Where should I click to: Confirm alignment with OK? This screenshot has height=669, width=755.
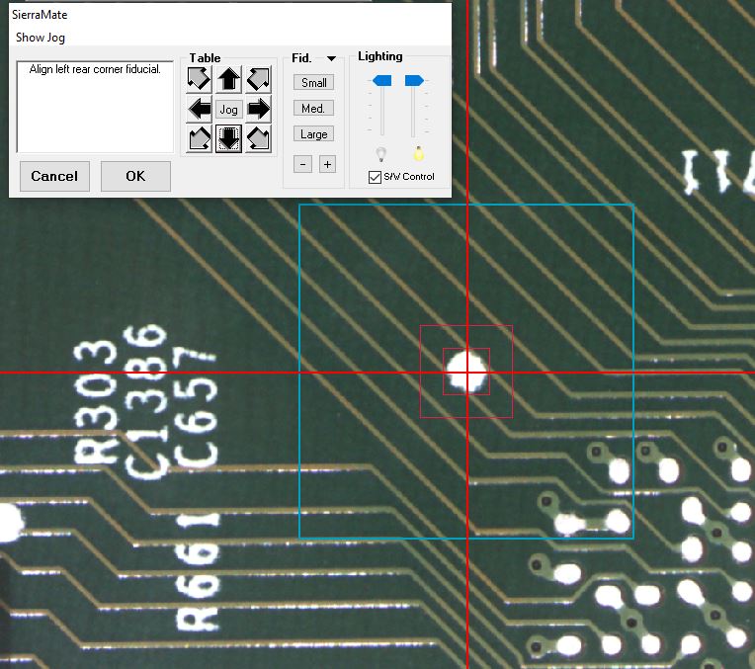(135, 176)
